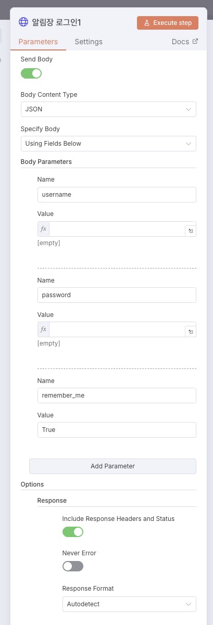Click the fx expression icon for username value
Image resolution: width=213 pixels, height=625 pixels.
click(x=44, y=229)
